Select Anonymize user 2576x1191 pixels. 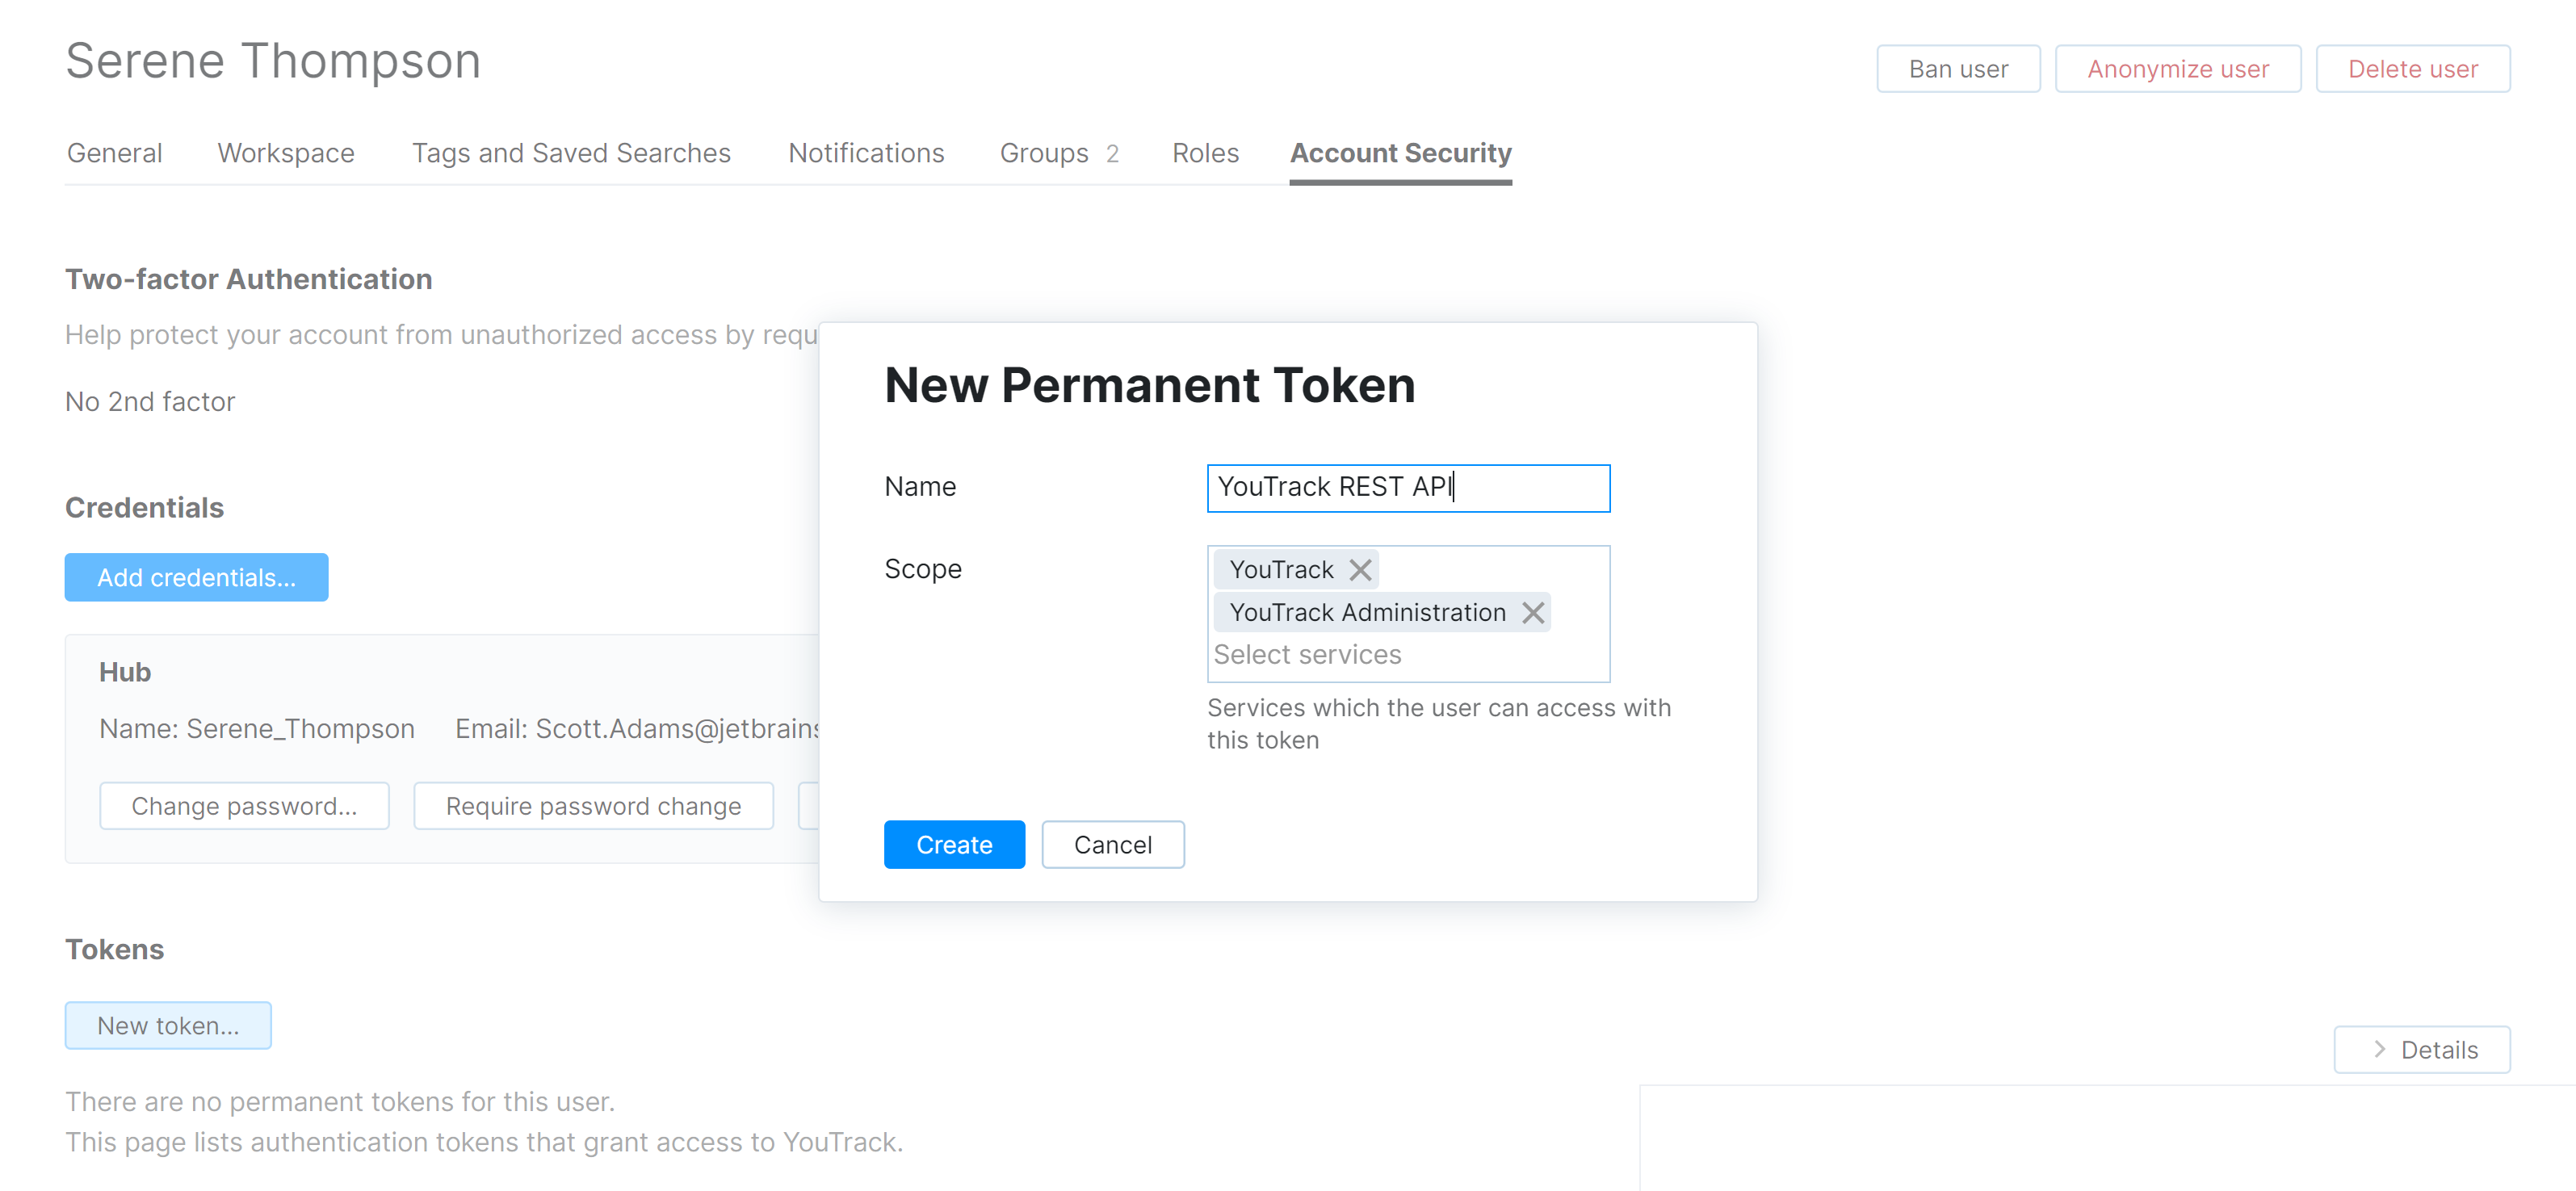point(2178,68)
